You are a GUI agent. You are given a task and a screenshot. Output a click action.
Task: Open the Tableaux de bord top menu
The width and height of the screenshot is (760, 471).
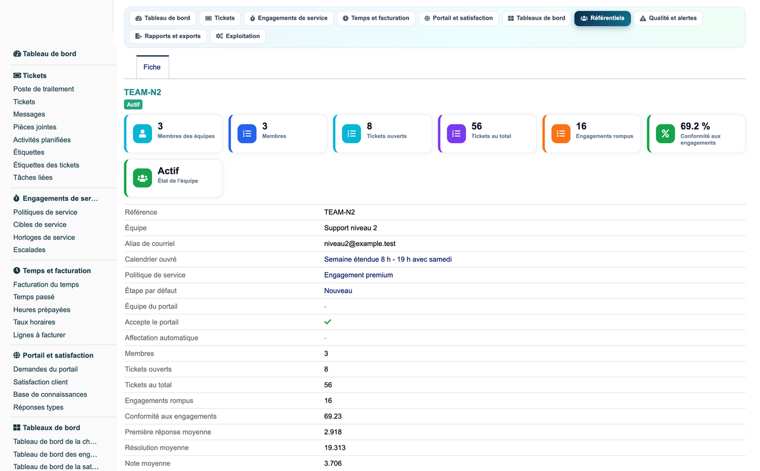pyautogui.click(x=536, y=18)
